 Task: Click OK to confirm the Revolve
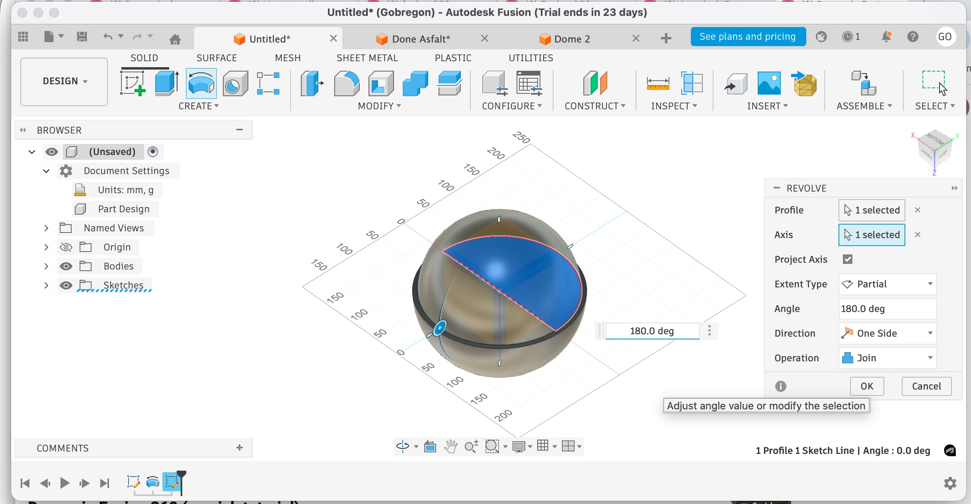pos(866,386)
